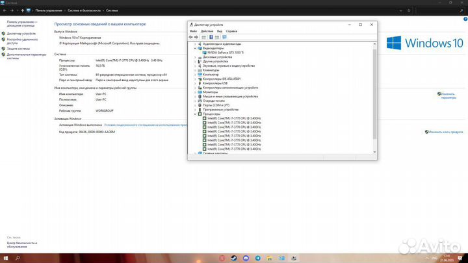This screenshot has width=468, height=263.
Task: Click the Device Manager taskbar icon
Action: [x=294, y=258]
